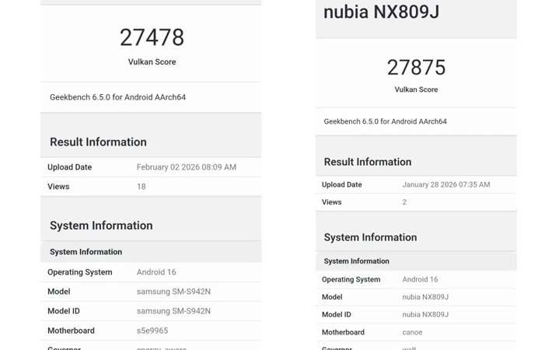
Task: Click the s5e9965 motherboard value
Action: 153,331
